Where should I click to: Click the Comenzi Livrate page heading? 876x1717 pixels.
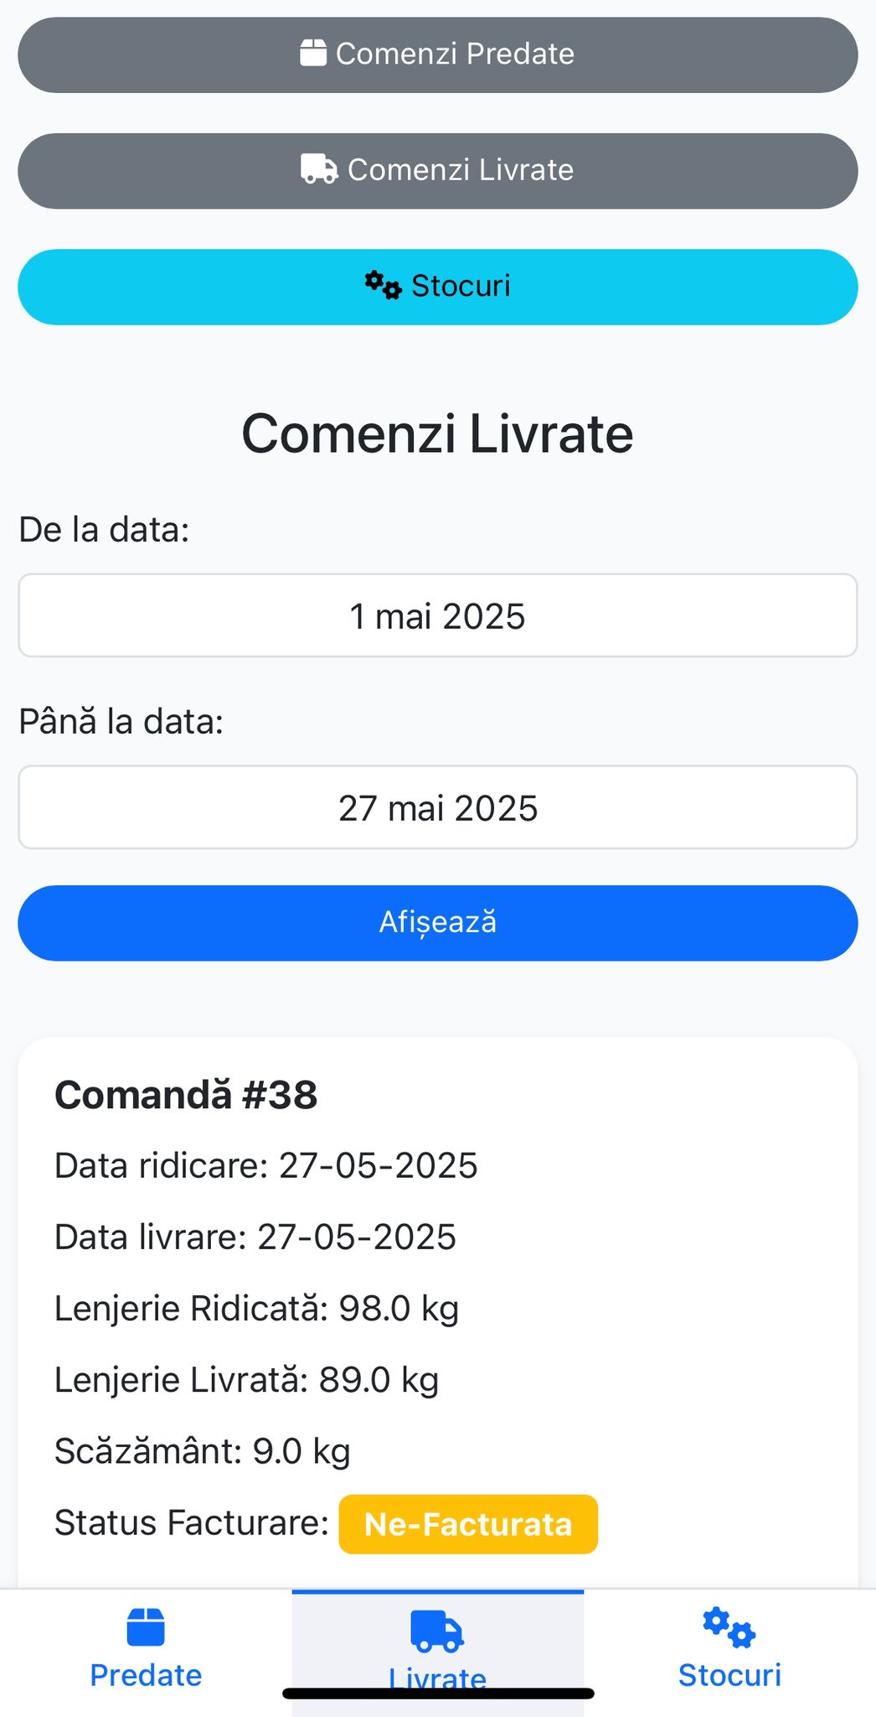click(x=437, y=433)
